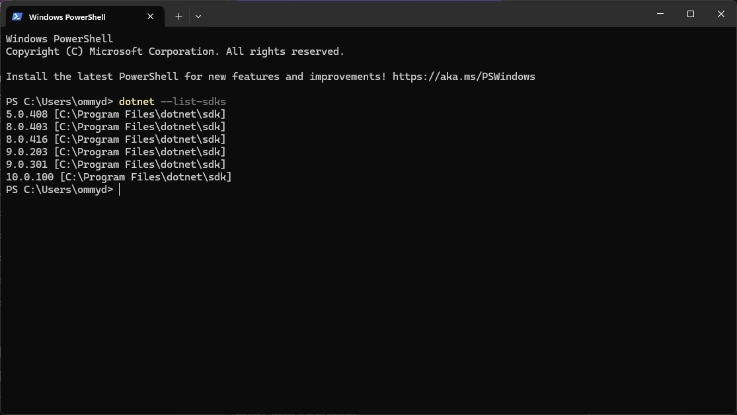The width and height of the screenshot is (737, 415).
Task: Click the 8.0.403 SDK output line
Action: tap(116, 127)
